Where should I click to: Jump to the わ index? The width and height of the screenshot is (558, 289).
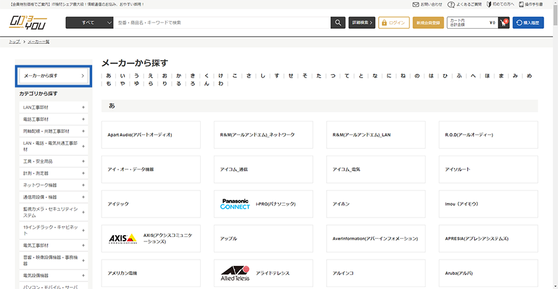[221, 84]
